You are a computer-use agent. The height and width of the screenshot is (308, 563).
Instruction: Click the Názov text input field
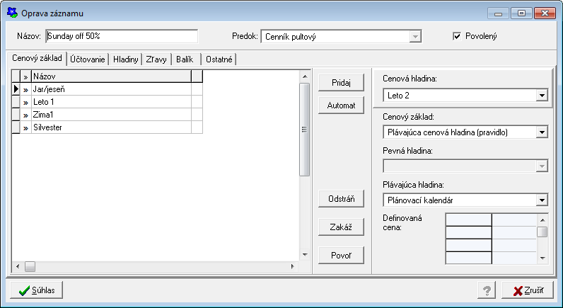click(x=122, y=36)
